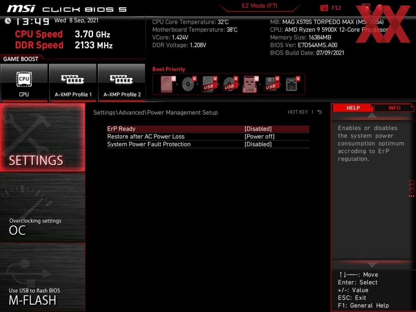This screenshot has width=416, height=312.
Task: Click the BIOS Ver E7D54AMS.A00 entry
Action: [x=304, y=45]
